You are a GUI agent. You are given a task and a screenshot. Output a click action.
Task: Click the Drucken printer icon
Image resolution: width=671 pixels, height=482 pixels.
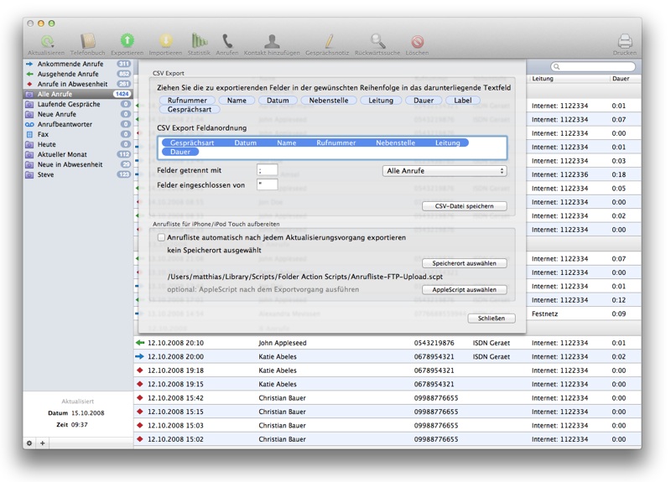[624, 41]
